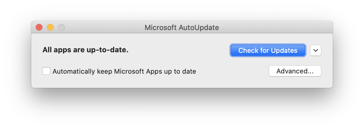The image size is (364, 129).
Task: Minimize the AutoUpdate window with yellow button
Action: [x=50, y=27]
